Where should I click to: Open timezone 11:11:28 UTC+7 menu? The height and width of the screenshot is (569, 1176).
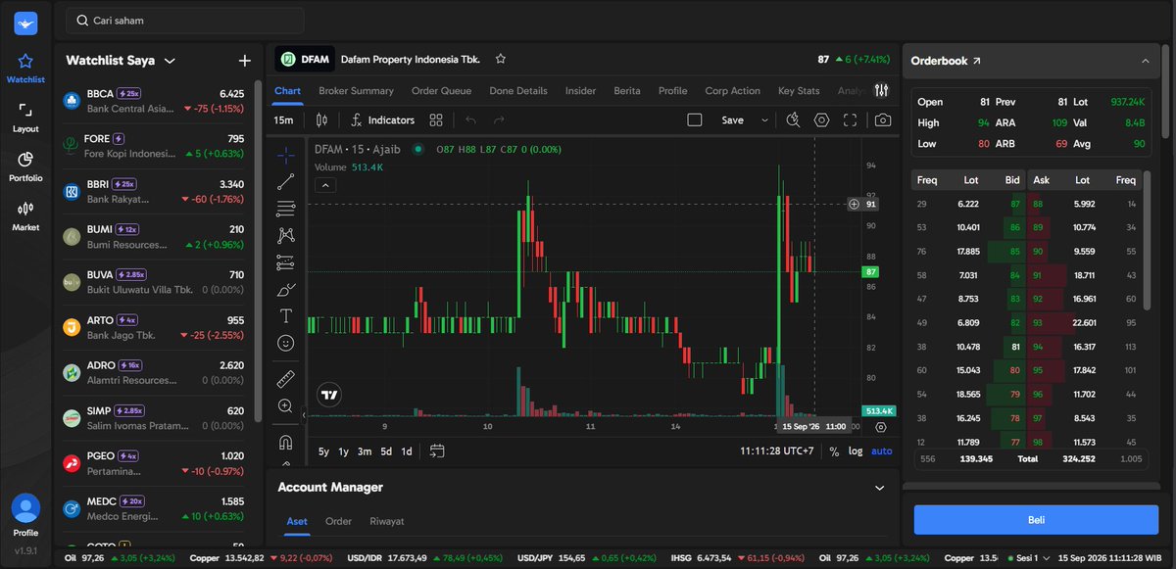click(x=776, y=451)
